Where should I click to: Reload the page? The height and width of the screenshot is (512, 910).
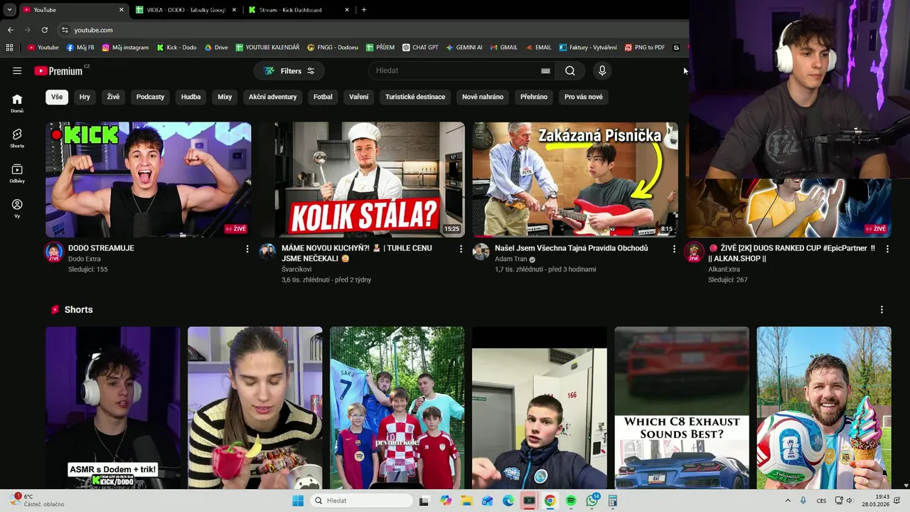point(44,30)
